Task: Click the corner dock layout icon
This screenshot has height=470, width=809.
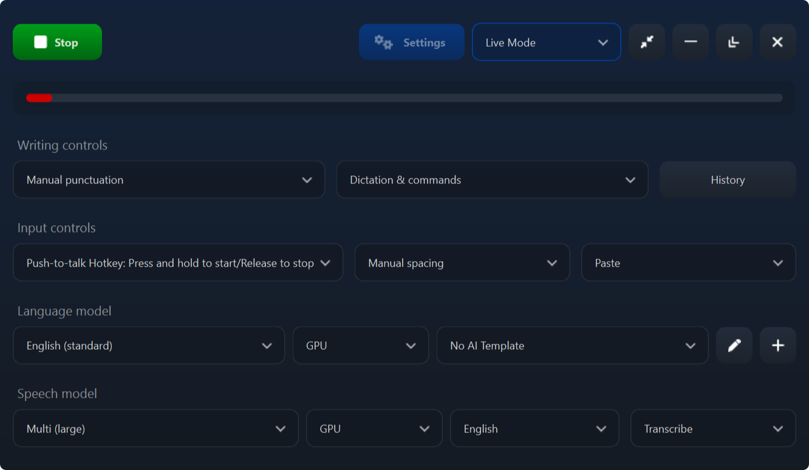Action: [734, 42]
